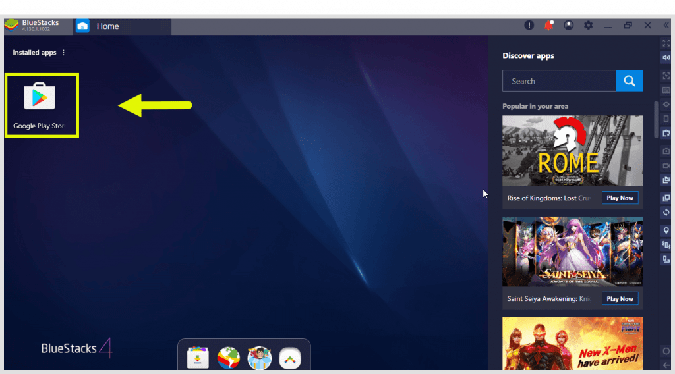Open Installed apps three-dot menu
This screenshot has width=675, height=374.
tap(64, 53)
